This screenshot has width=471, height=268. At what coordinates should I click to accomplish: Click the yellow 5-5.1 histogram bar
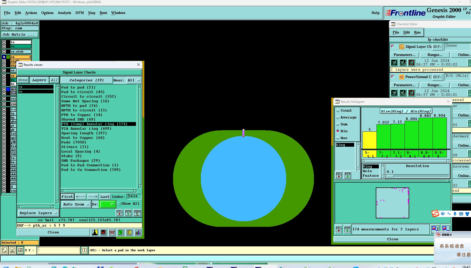pos(369,140)
